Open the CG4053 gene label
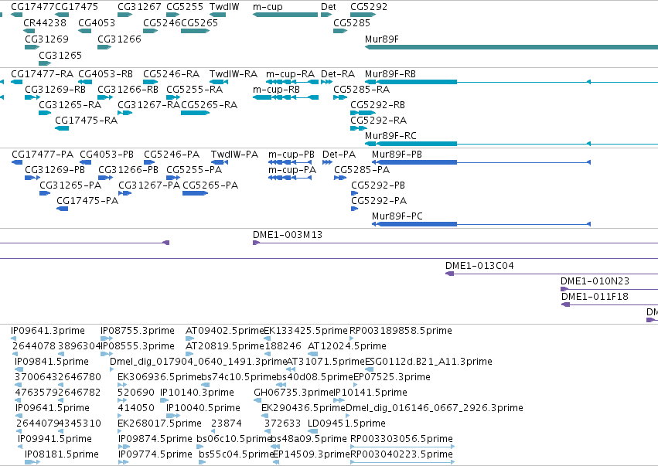658x466 pixels. (97, 22)
